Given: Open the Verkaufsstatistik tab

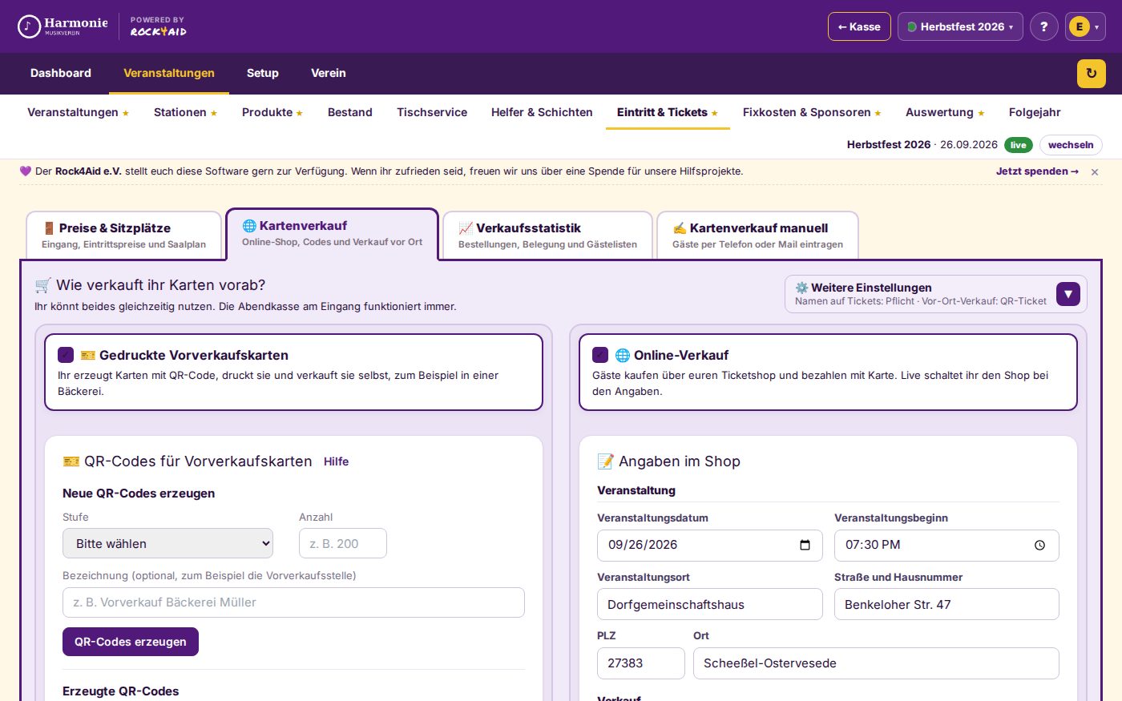Looking at the screenshot, I should coord(547,236).
